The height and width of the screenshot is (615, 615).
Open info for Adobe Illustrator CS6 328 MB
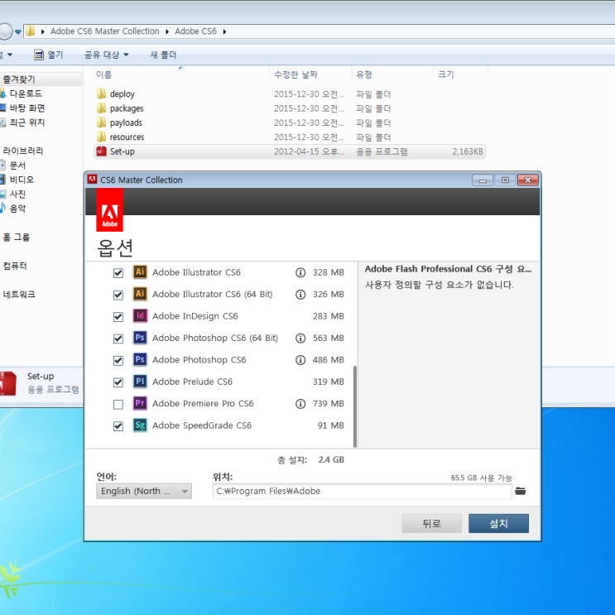300,272
